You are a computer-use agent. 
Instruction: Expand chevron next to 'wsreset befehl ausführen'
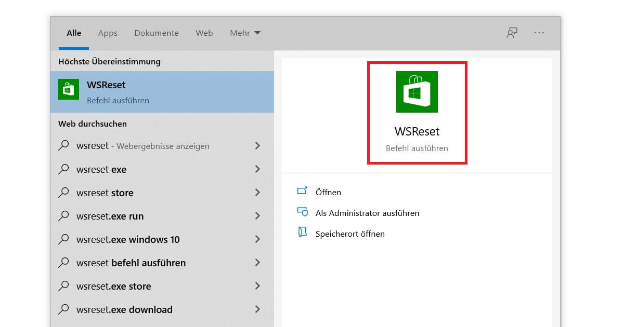click(257, 263)
